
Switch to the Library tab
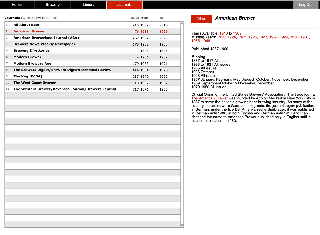(x=89, y=4)
